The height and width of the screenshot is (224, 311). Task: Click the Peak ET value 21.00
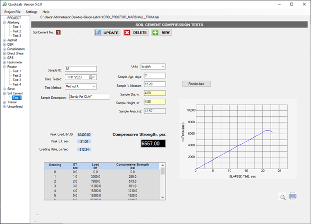[84, 141]
